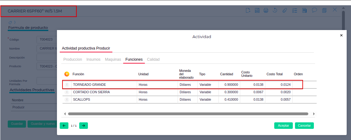Screen dimensions: 351x140
Task: Remove the TORNEADO GRANDE row with X
Action: point(67,85)
